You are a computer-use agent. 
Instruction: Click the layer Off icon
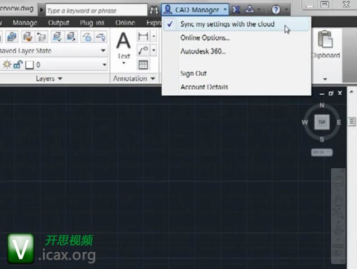[100, 37]
